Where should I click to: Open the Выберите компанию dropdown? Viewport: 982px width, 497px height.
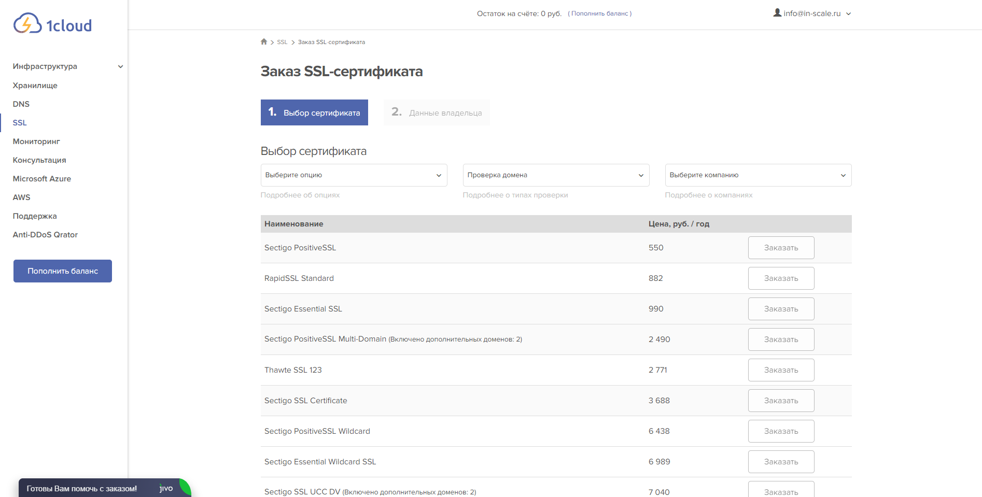tap(758, 175)
